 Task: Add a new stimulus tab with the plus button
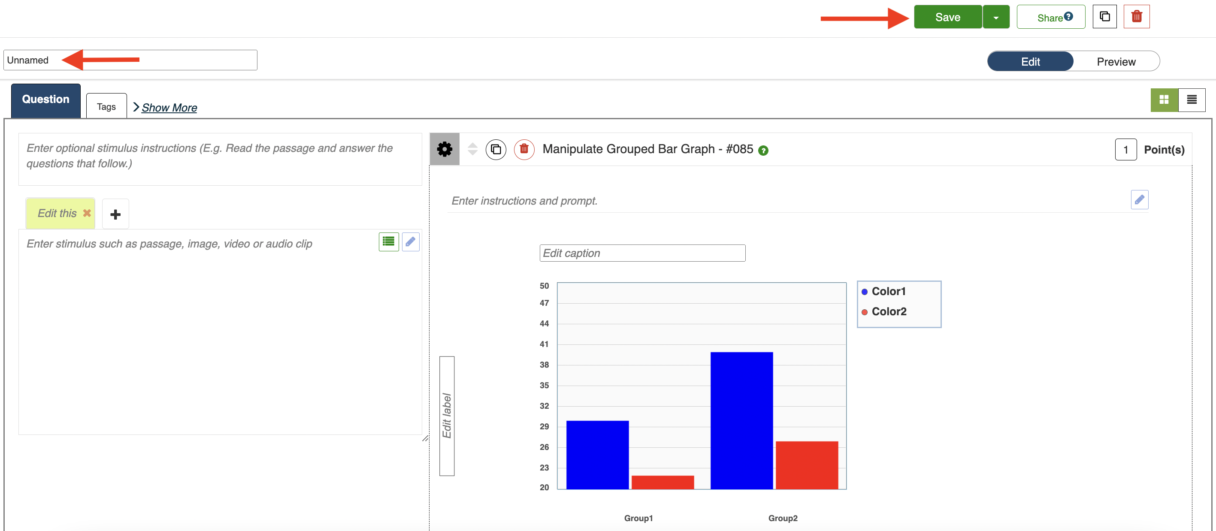tap(115, 215)
